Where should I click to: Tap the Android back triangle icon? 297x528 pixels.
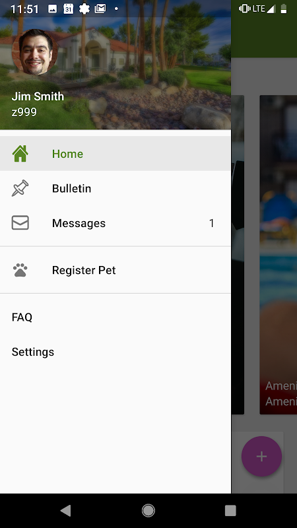coord(65,511)
